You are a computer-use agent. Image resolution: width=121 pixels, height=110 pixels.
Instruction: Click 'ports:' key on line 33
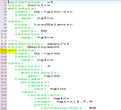43,105
